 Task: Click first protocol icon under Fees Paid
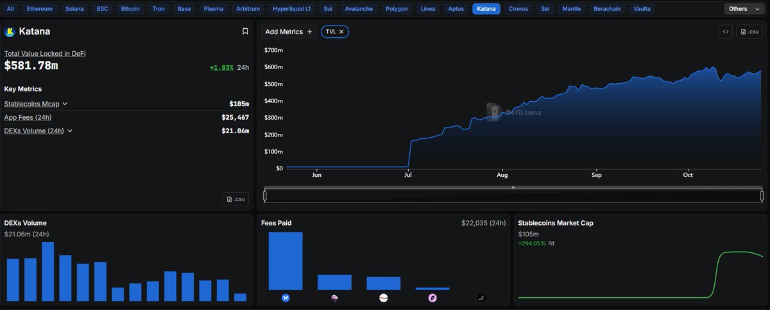click(286, 298)
